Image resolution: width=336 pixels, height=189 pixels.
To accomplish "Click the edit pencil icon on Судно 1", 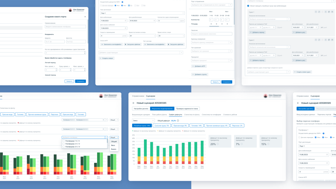I will click(x=319, y=12).
